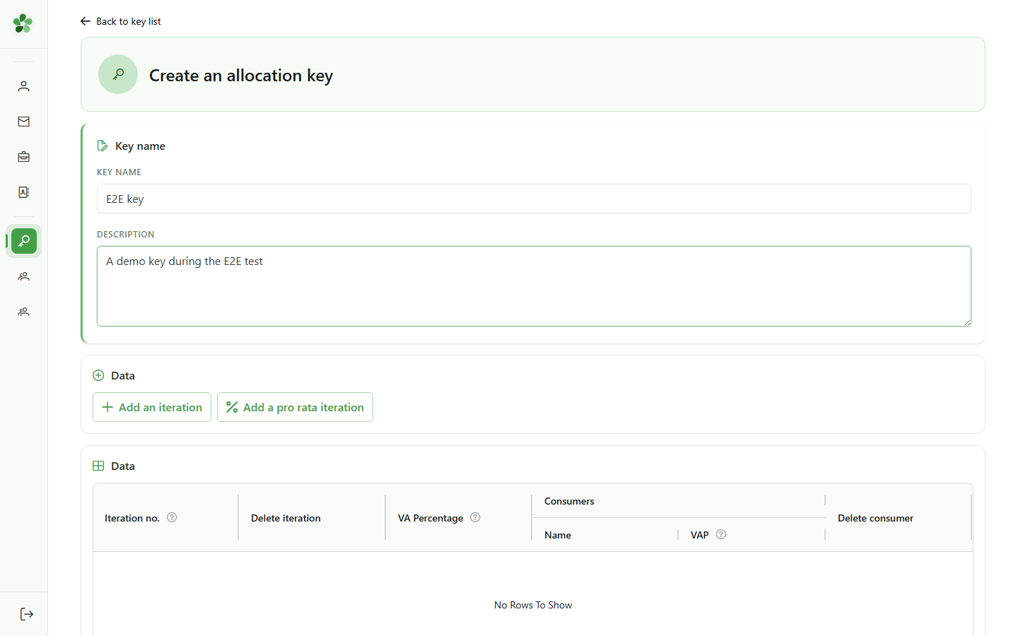The height and width of the screenshot is (636, 1018).
Task: Click the plus circle icon beside Data heading
Action: pyautogui.click(x=98, y=375)
